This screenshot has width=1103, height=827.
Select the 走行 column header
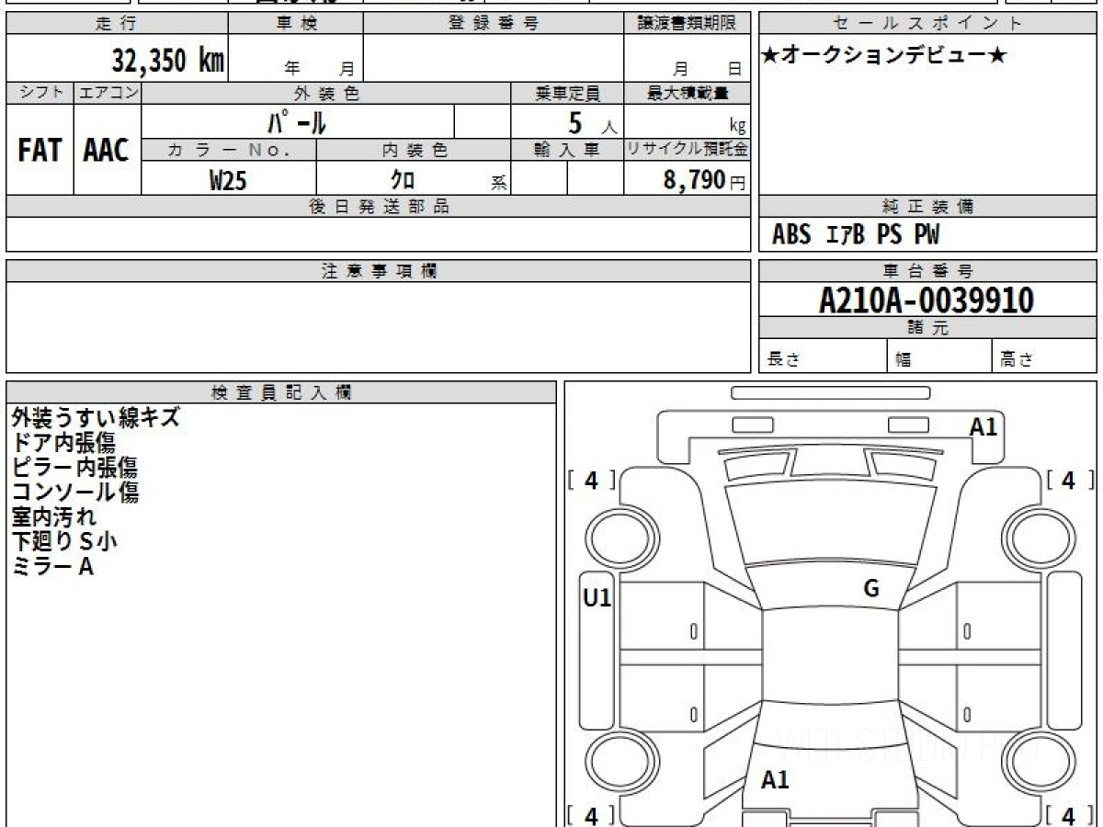[x=116, y=24]
